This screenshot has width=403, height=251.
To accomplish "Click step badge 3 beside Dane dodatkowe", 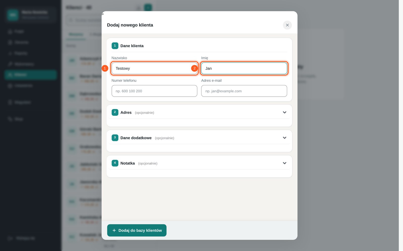I will click(x=115, y=138).
